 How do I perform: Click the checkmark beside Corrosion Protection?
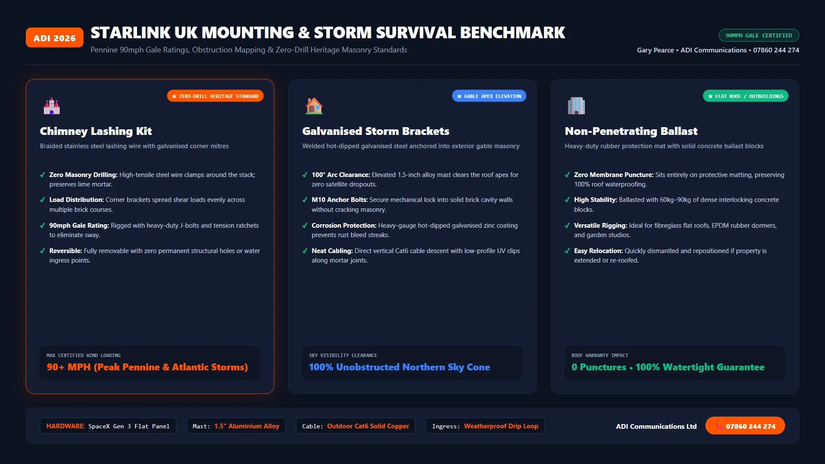point(305,226)
